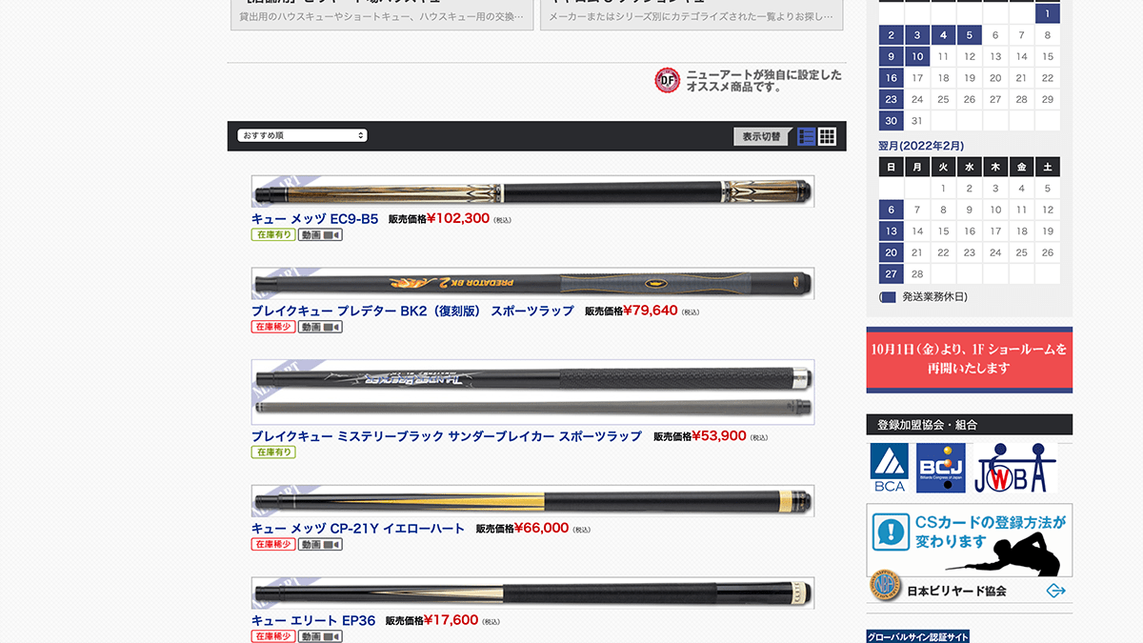Select day 28 in the February calendar

pos(917,273)
